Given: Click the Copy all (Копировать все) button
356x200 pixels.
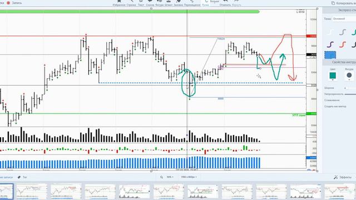Looking at the screenshot, I should [344, 3].
